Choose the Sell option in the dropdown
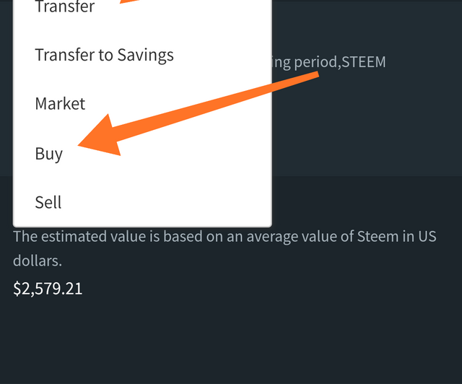 (48, 202)
